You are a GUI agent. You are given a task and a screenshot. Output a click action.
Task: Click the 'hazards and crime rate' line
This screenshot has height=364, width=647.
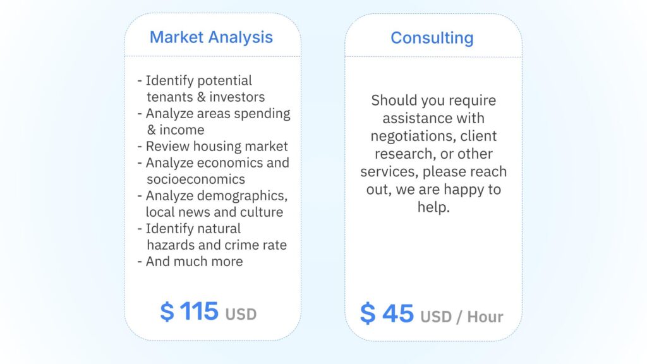coord(217,245)
